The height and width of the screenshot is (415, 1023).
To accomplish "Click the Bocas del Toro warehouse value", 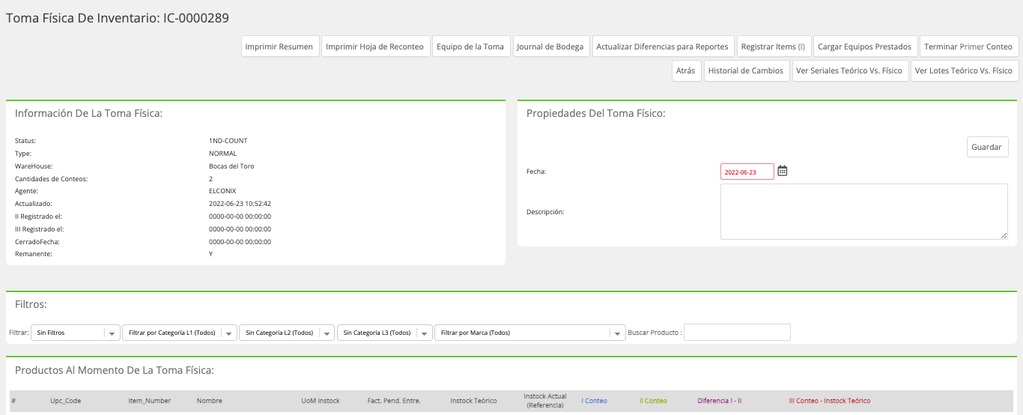I will pyautogui.click(x=231, y=166).
